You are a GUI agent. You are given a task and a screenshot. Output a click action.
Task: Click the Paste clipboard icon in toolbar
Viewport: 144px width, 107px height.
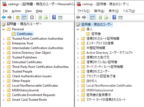[32, 17]
